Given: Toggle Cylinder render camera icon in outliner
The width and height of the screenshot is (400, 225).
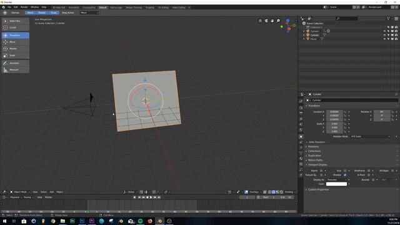Looking at the screenshot, I should (x=396, y=35).
